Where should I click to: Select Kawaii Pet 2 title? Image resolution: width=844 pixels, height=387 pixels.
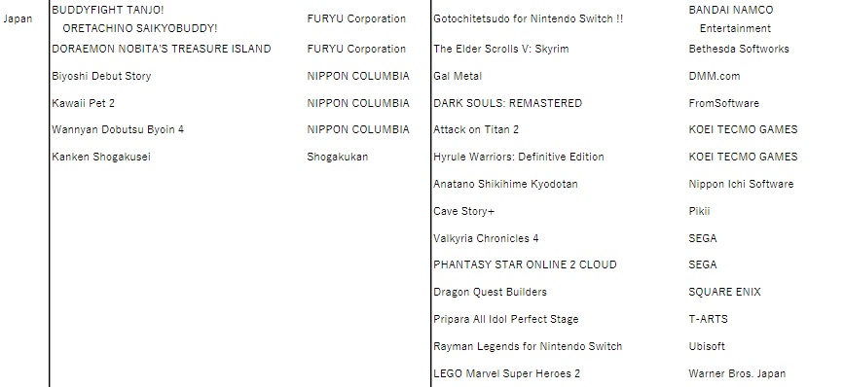83,103
